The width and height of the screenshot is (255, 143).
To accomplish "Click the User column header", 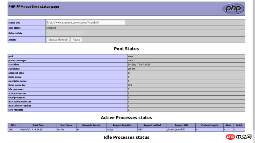I will [x=228, y=125].
